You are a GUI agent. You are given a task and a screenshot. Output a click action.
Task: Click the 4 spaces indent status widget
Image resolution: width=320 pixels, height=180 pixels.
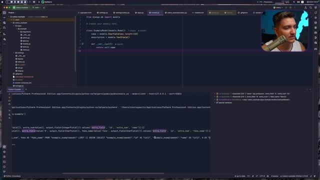[x=274, y=176]
